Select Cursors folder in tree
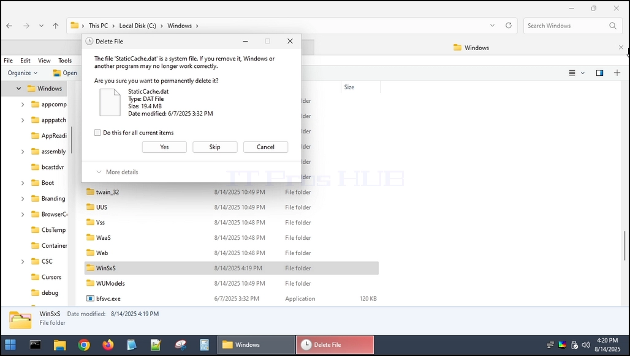 click(x=47, y=277)
